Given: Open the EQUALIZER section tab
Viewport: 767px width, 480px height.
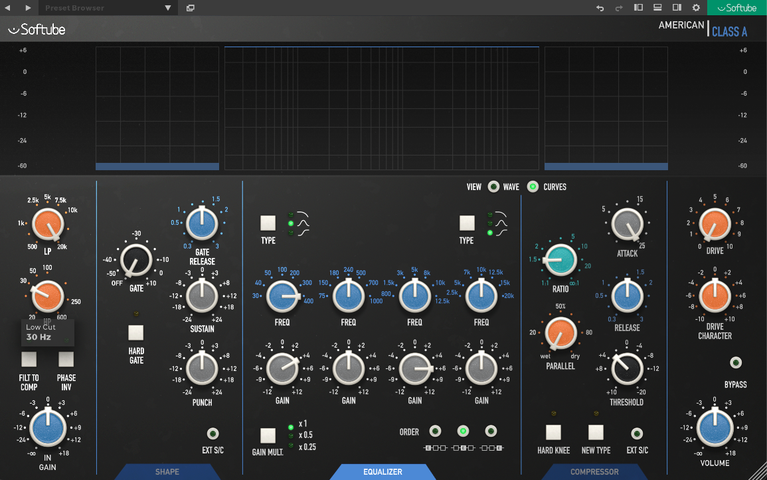Looking at the screenshot, I should (x=383, y=472).
